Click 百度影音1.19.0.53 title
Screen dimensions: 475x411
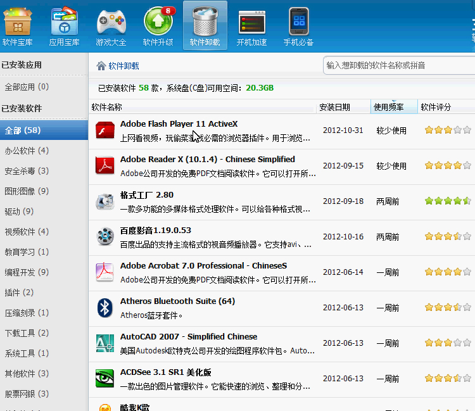coord(156,231)
